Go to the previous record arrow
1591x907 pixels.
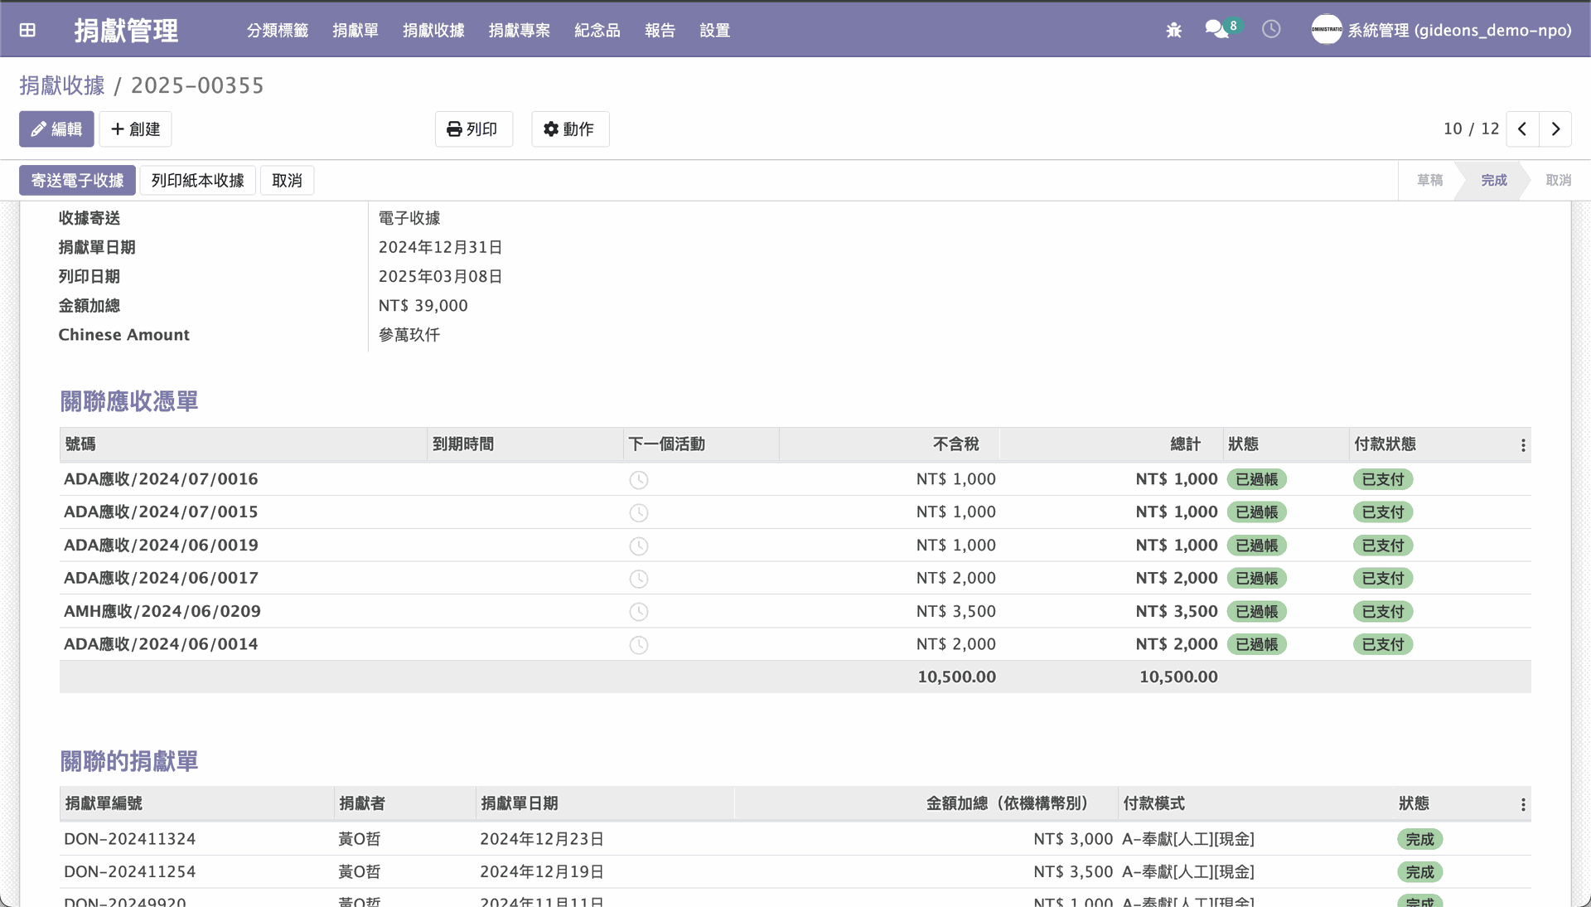[x=1522, y=129]
